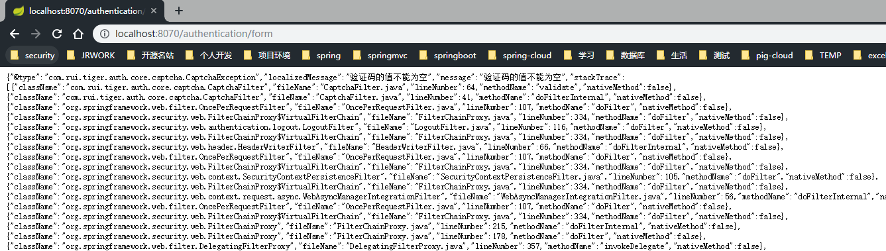Screen dimensions: 886x251
Task: Open the 个人开发 bookmark folder
Action: [x=209, y=55]
